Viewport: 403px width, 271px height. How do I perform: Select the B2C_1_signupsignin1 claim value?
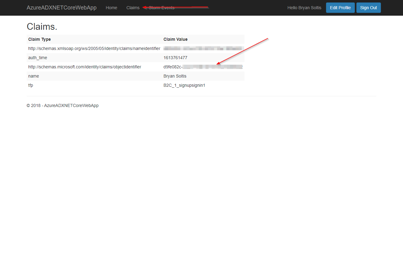point(184,85)
